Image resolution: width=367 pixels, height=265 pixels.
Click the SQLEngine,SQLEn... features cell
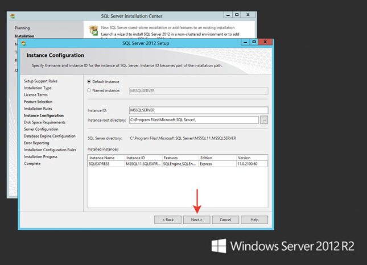point(180,164)
